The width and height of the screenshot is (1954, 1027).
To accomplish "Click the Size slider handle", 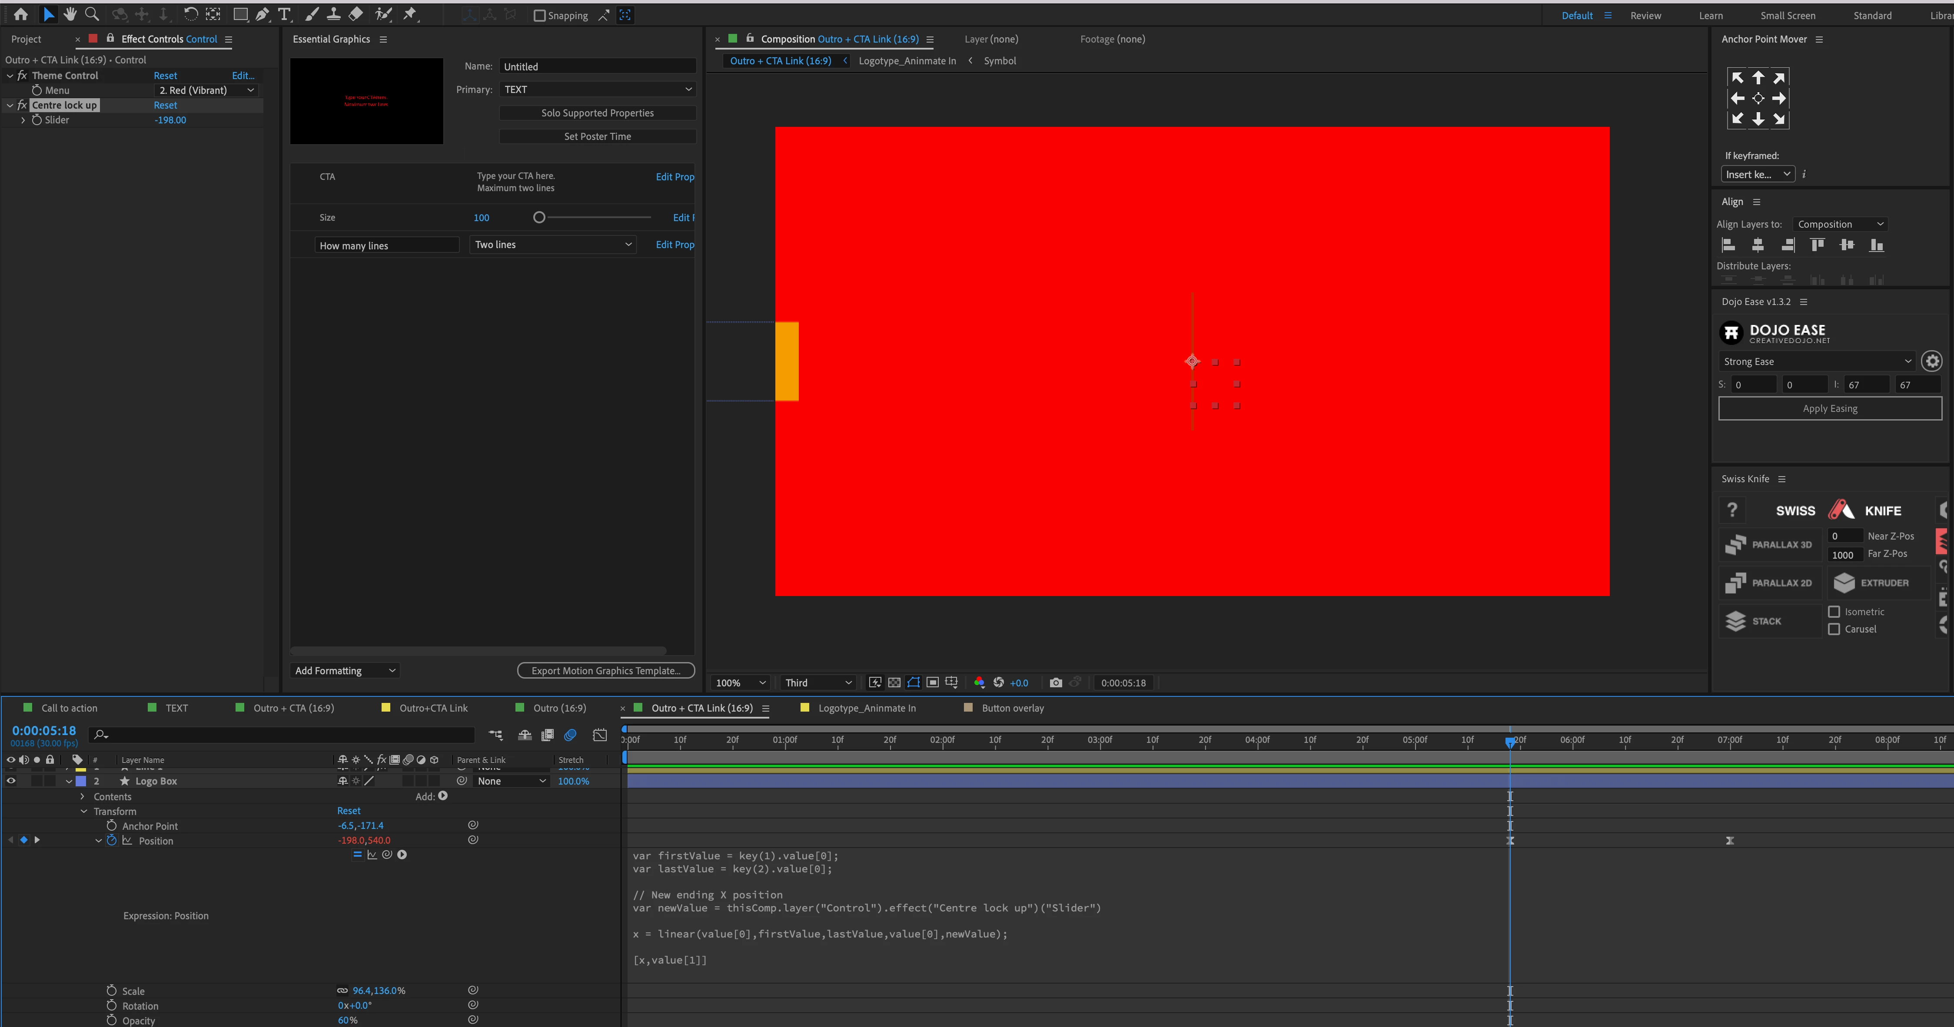I will pos(539,218).
